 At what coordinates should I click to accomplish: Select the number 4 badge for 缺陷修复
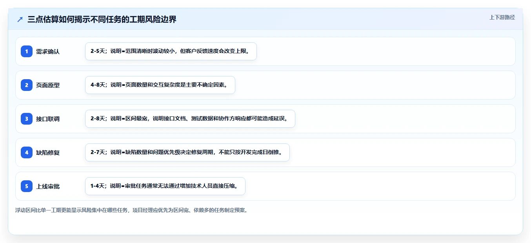tap(27, 152)
